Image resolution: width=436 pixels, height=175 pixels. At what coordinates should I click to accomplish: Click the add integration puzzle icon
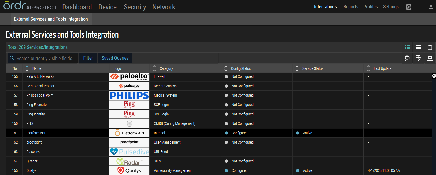click(407, 58)
